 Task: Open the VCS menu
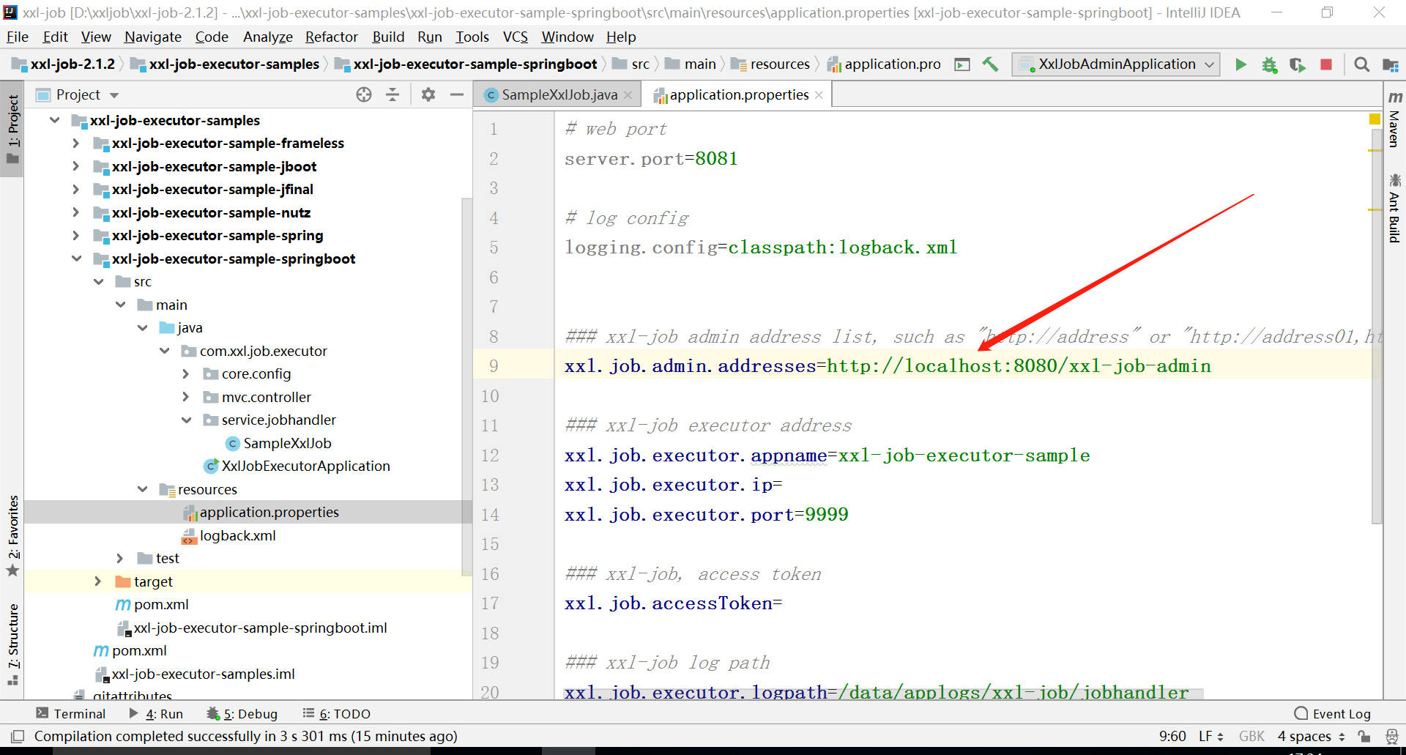515,37
